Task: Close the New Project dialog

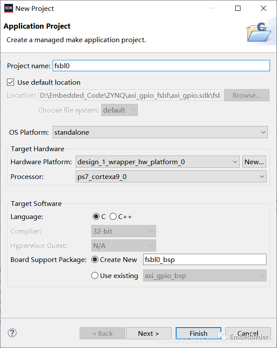Action: click(264, 8)
